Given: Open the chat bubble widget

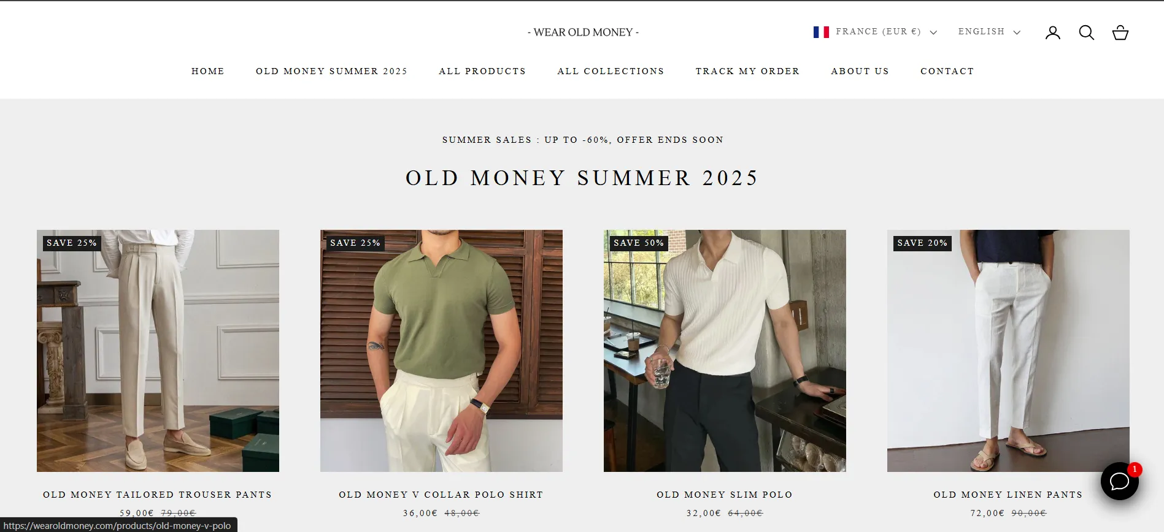Looking at the screenshot, I should pyautogui.click(x=1120, y=481).
